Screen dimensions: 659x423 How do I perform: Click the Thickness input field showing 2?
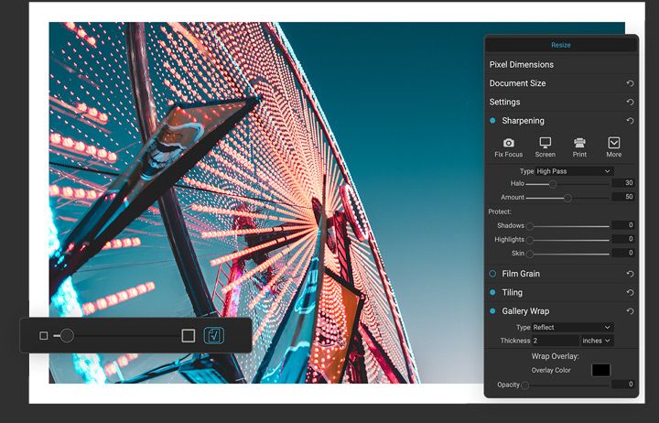tap(556, 341)
